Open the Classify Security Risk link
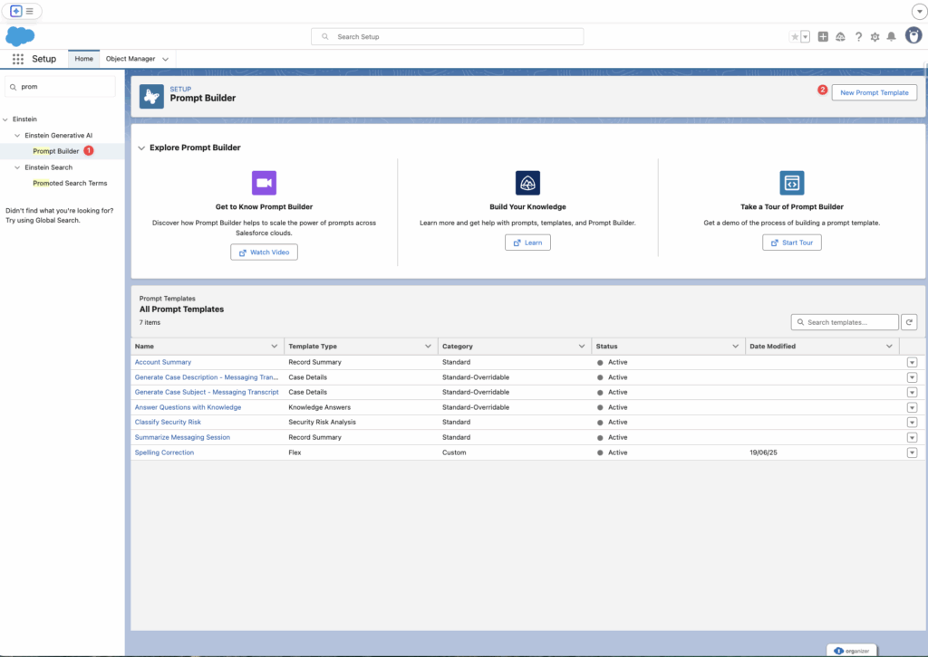Viewport: 928px width, 657px height. click(x=168, y=423)
